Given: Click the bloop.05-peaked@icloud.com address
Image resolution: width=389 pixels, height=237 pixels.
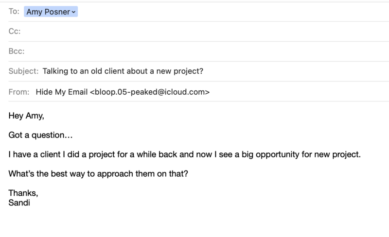Looking at the screenshot, I should [150, 92].
